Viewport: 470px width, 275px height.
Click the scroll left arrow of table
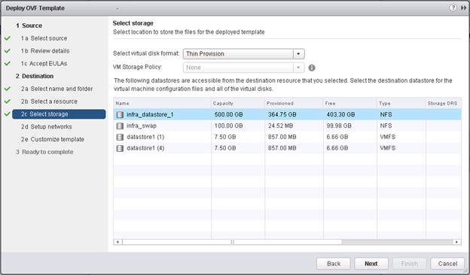click(117, 242)
